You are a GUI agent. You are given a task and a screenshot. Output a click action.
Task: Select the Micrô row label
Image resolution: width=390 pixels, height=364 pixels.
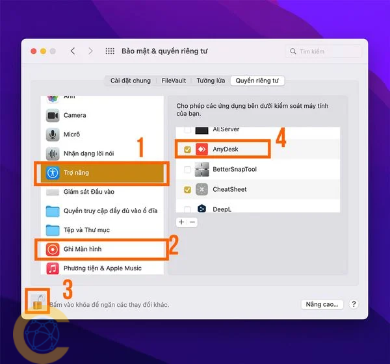click(72, 135)
